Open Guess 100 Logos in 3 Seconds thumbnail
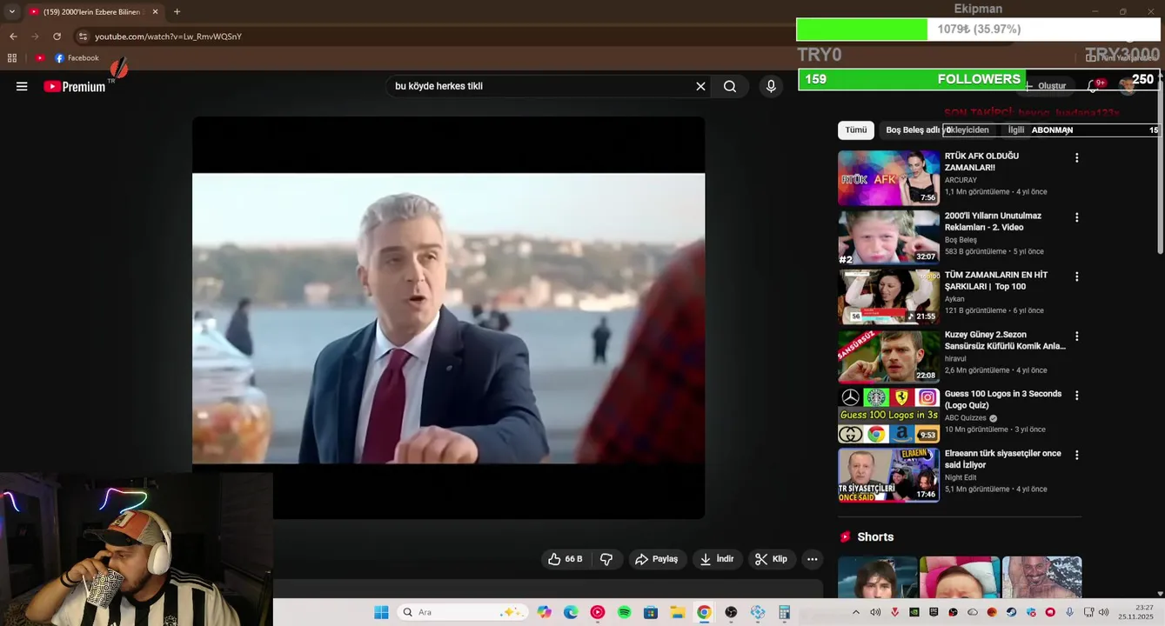Viewport: 1165px width, 626px height. click(x=888, y=416)
